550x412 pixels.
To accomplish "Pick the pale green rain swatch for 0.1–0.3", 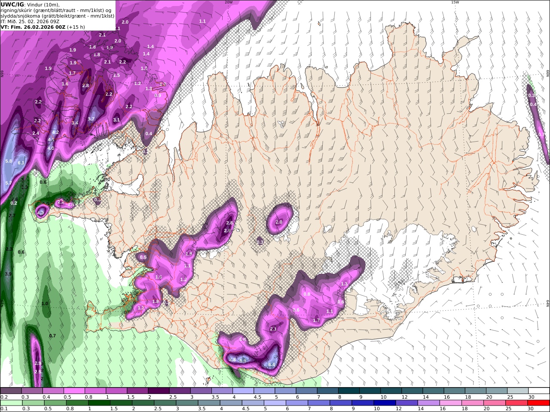I will [x=11, y=403].
